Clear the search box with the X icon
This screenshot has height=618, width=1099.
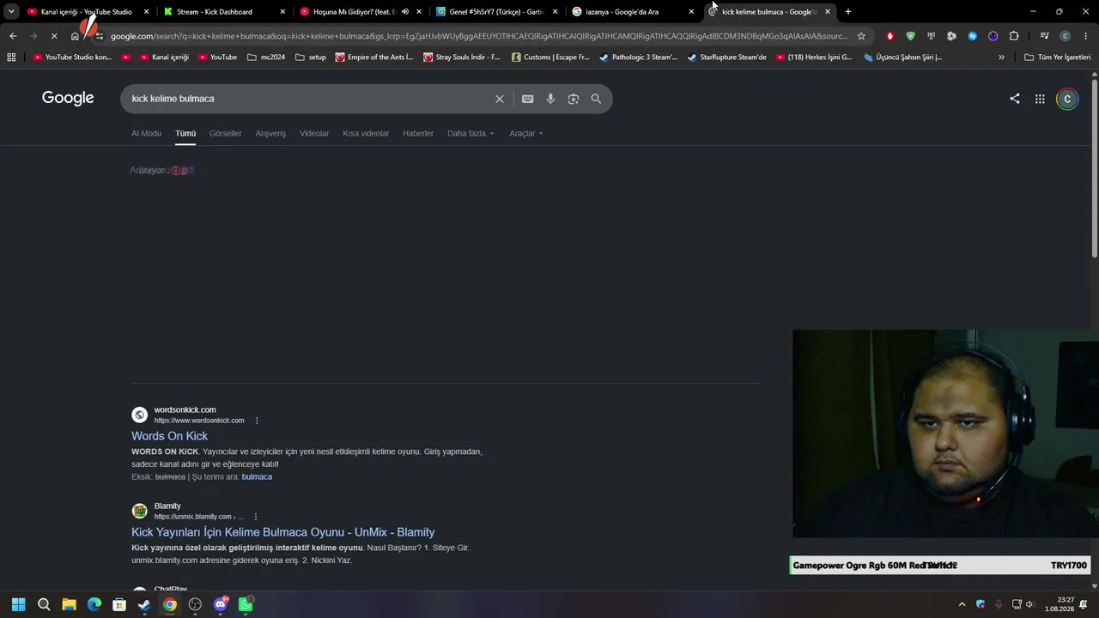coord(500,99)
